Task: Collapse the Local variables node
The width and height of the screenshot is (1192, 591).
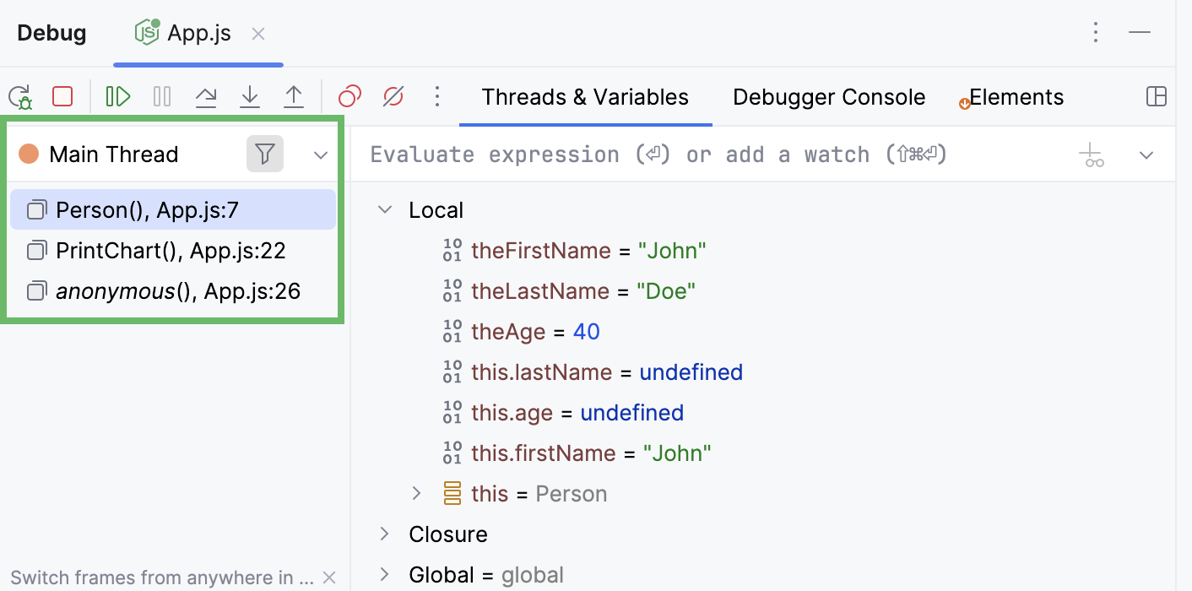Action: coord(385,210)
